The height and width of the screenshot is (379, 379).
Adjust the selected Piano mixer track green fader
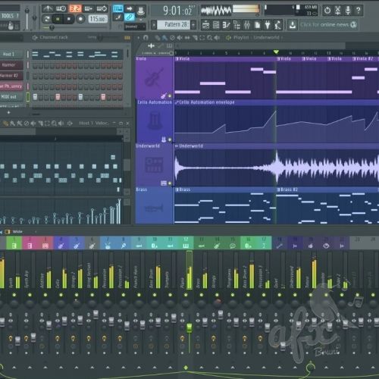tap(189, 328)
